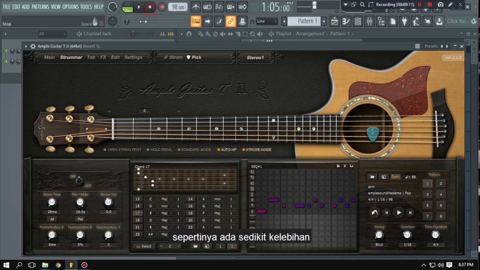Screen dimensions: 480x270
Task: Select Strum playing mode
Action: pos(173,57)
